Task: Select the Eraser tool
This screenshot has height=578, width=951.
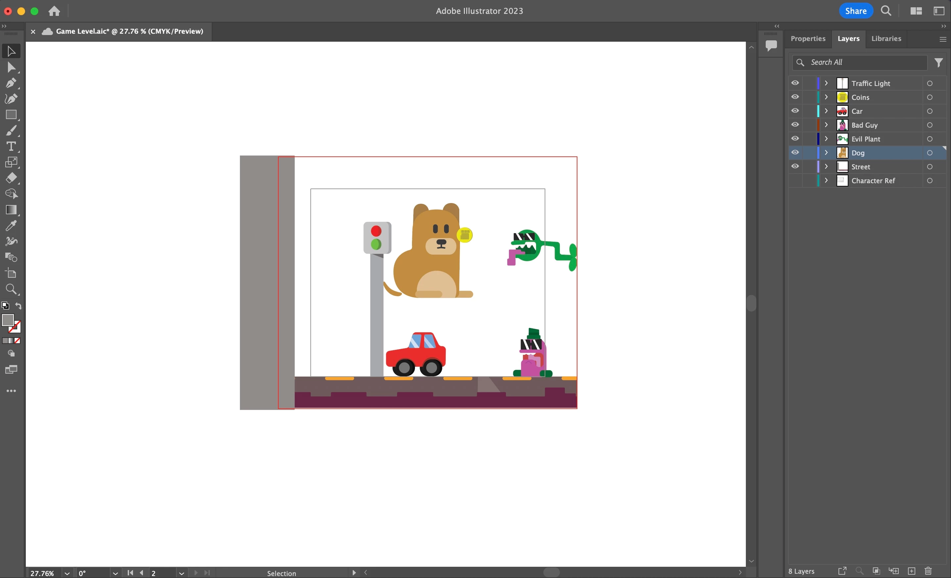Action: (11, 178)
